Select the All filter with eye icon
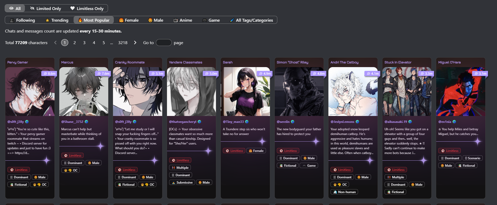 [x=15, y=8]
